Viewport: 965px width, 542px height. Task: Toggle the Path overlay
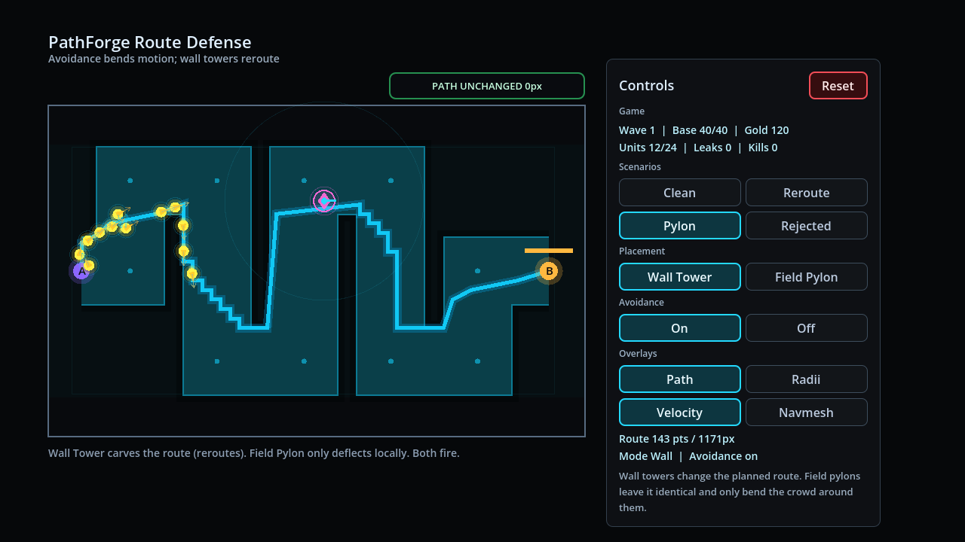pos(679,379)
